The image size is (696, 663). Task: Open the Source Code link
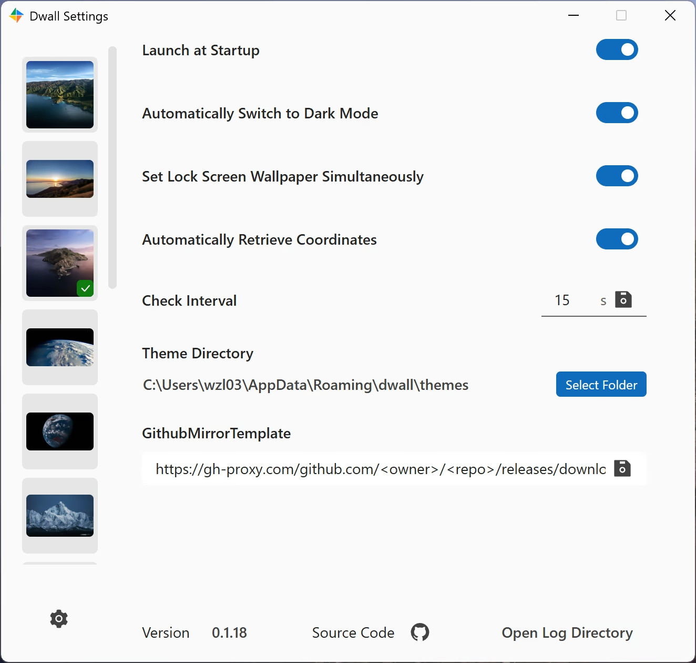coord(353,632)
